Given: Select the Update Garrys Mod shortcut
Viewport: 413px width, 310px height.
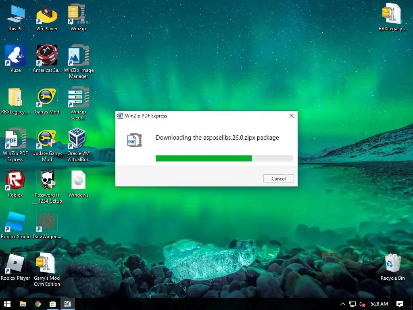Looking at the screenshot, I should [47, 145].
